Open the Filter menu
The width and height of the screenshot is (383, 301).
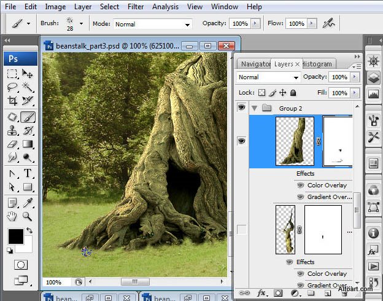tap(136, 7)
